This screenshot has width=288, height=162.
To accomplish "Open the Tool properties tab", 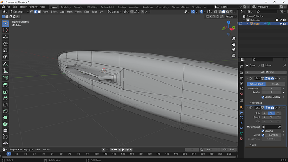I will pos(241,66).
